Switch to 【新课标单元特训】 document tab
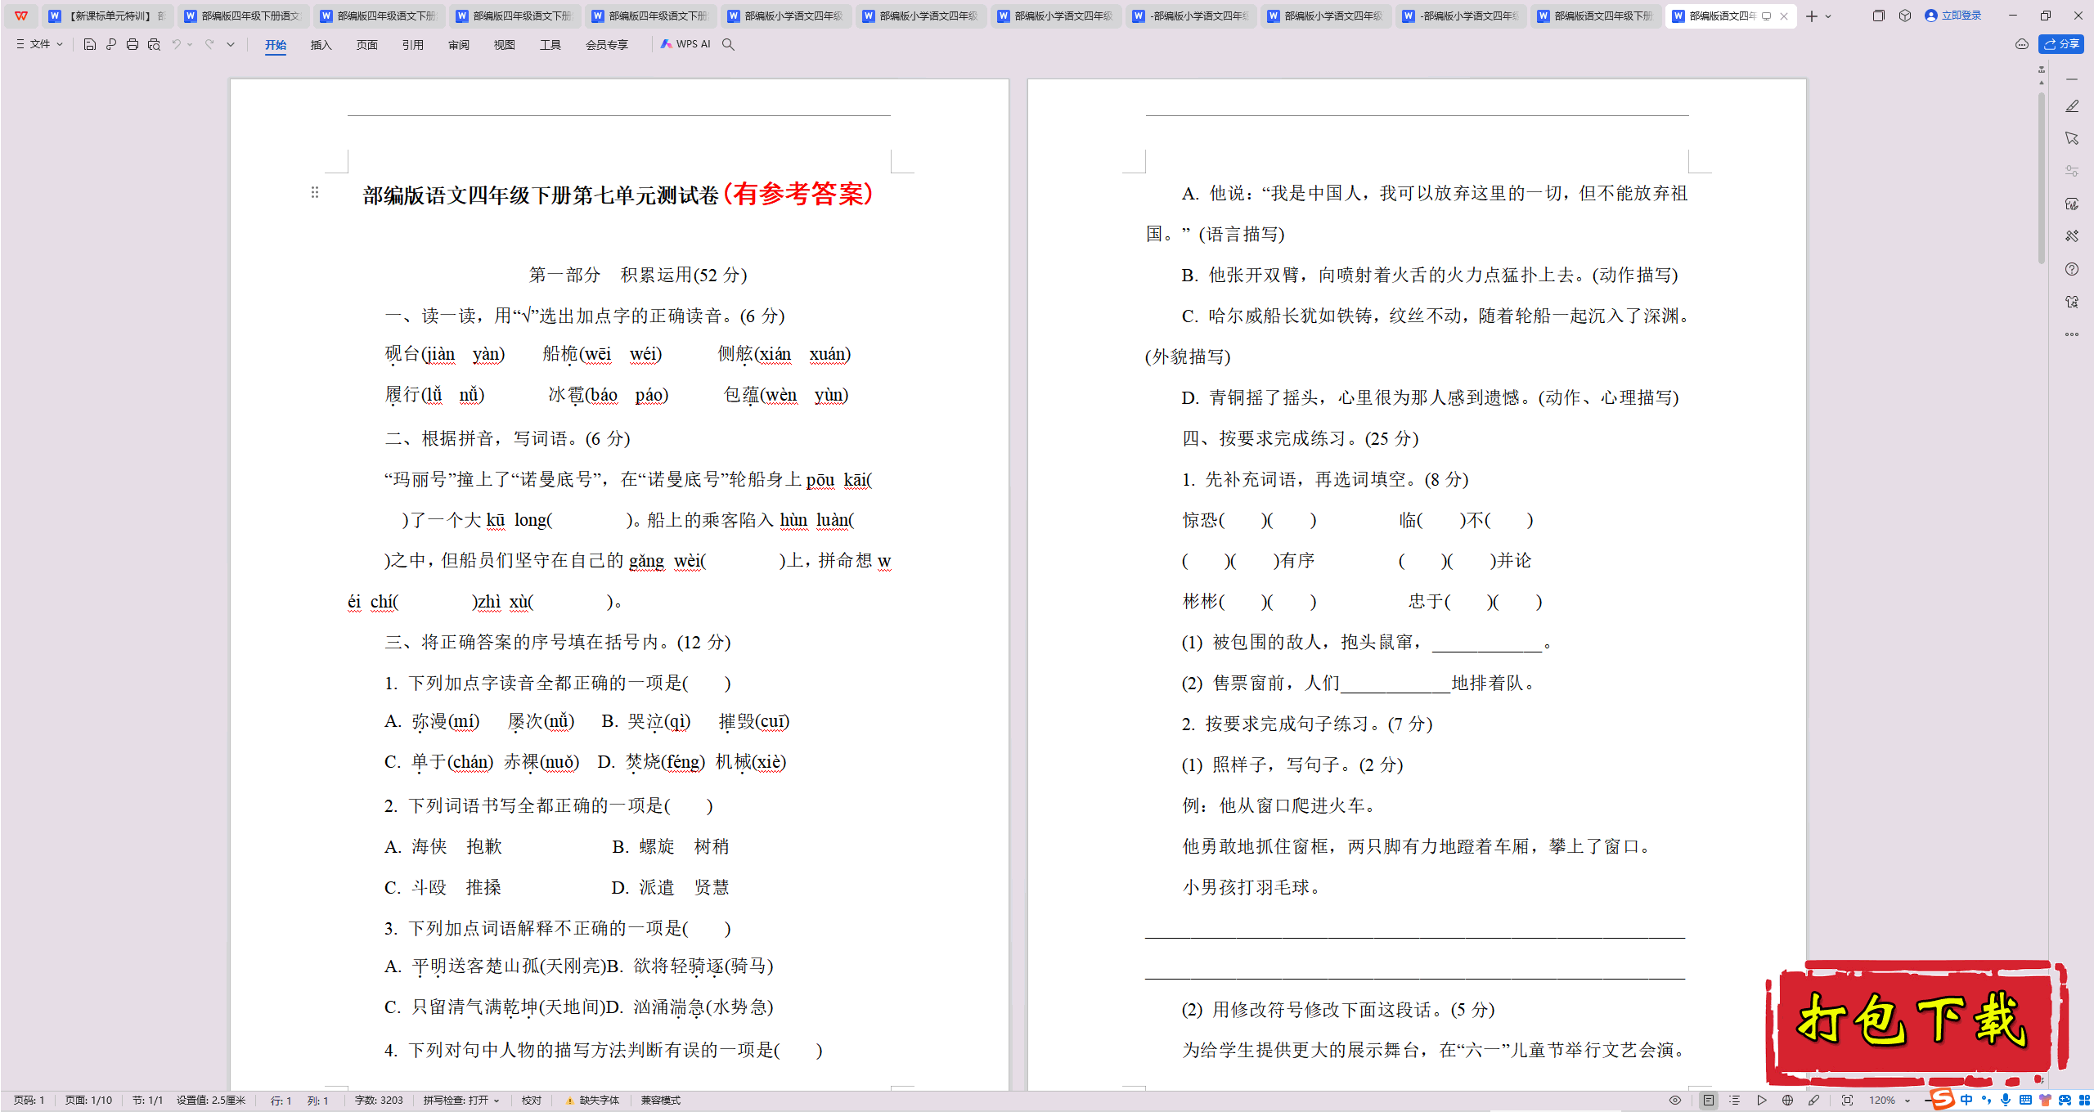The width and height of the screenshot is (2094, 1112). coord(106,16)
